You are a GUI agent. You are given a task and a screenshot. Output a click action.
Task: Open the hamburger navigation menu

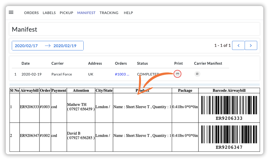(x=11, y=12)
